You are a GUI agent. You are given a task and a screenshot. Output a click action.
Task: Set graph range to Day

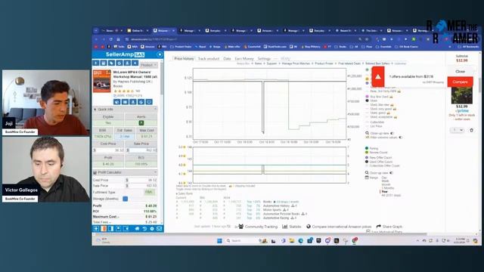[x=384, y=178]
